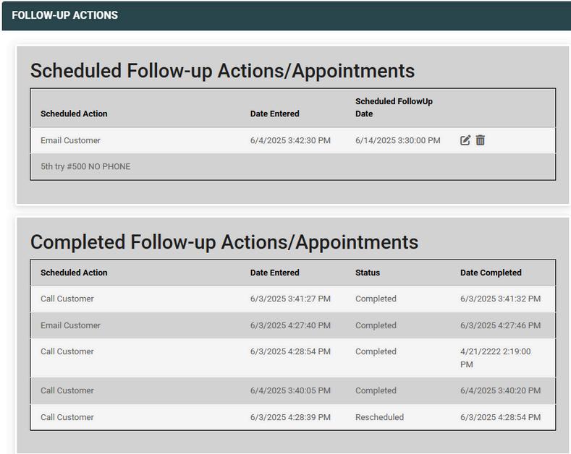Click the 6/3/2025 4:28:54 PM completed date

(500, 417)
